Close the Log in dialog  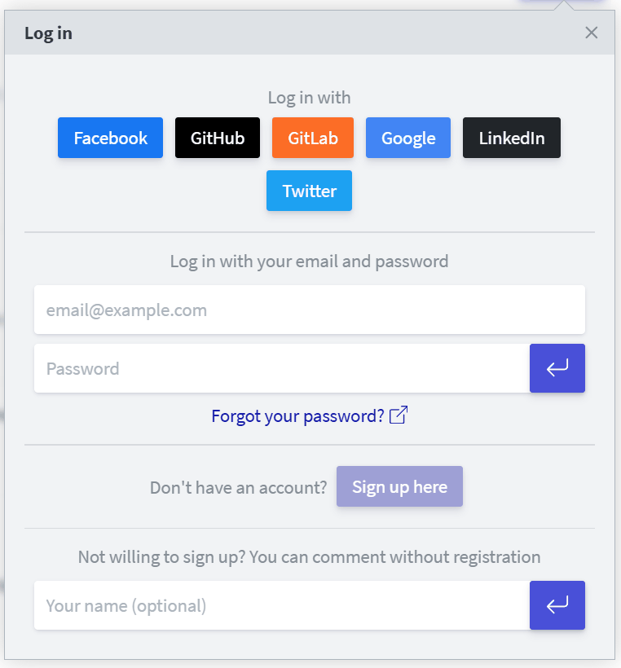(x=592, y=33)
